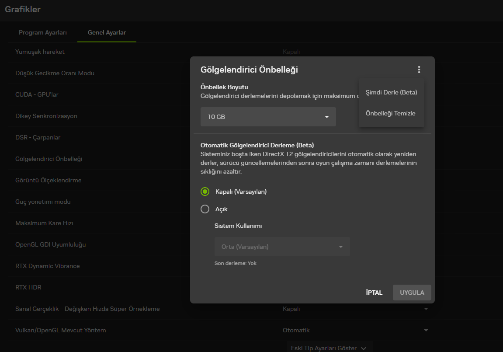Click the Güç yönetimi modu setting
The width and height of the screenshot is (503, 352).
(43, 202)
